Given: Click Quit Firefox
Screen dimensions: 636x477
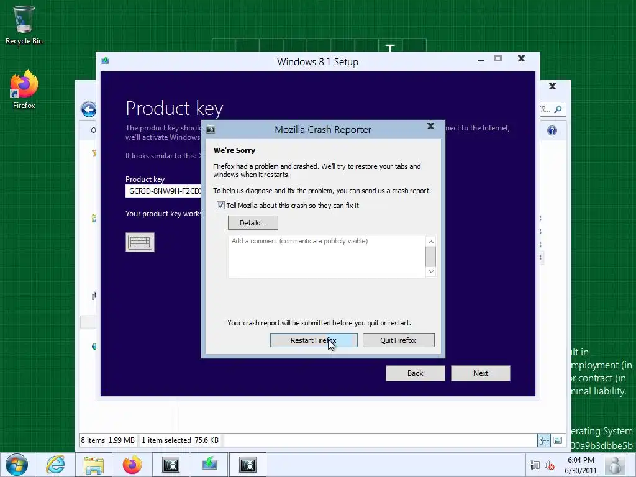Looking at the screenshot, I should (398, 340).
